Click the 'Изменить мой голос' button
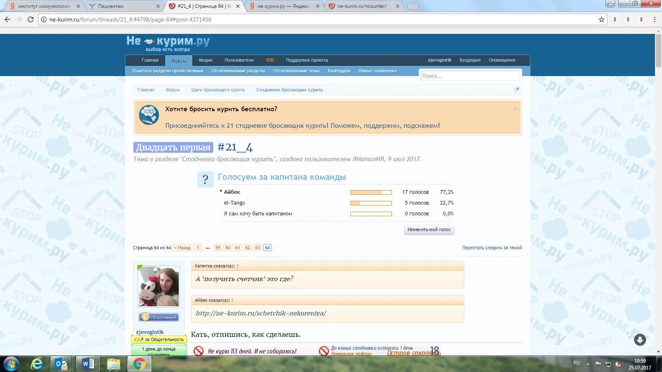The width and height of the screenshot is (662, 372). (x=429, y=229)
